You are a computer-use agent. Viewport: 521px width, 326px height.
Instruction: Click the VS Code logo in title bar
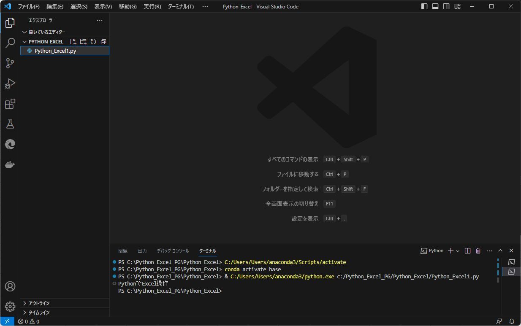(x=7, y=6)
